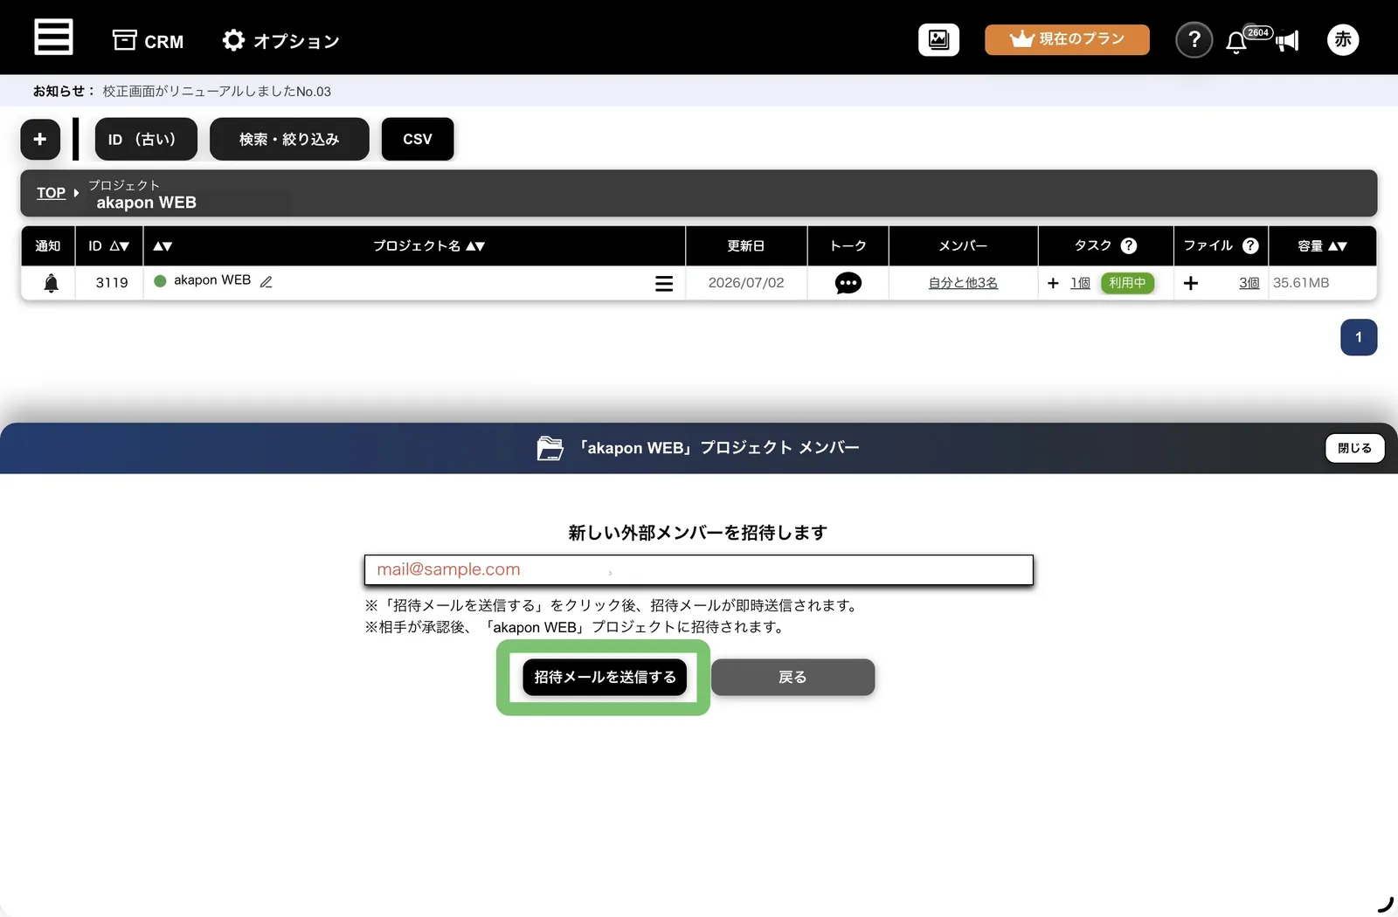Focus the invite email input field
Image resolution: width=1398 pixels, height=917 pixels.
point(699,570)
